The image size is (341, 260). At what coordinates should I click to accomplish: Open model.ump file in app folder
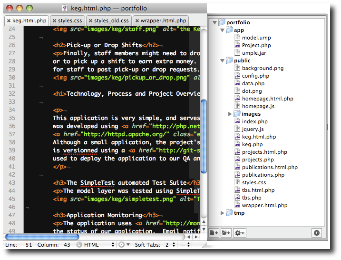tap(256, 38)
